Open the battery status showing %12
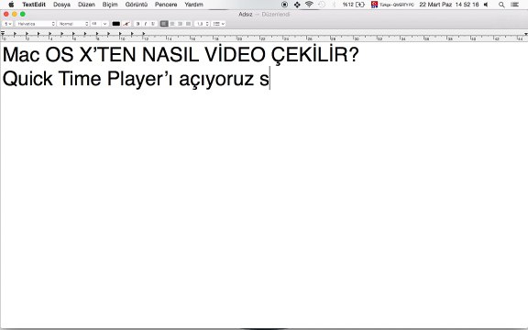 click(354, 5)
